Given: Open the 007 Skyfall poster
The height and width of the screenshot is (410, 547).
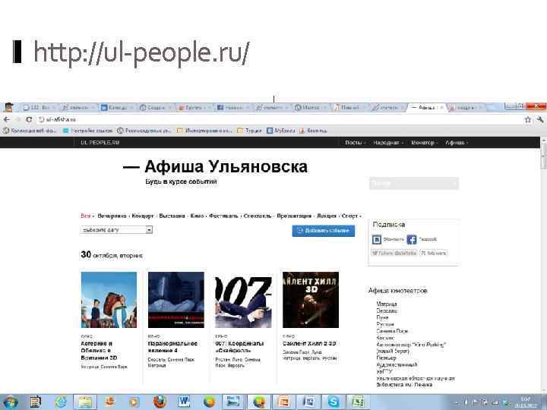Looking at the screenshot, I should pos(244,300).
